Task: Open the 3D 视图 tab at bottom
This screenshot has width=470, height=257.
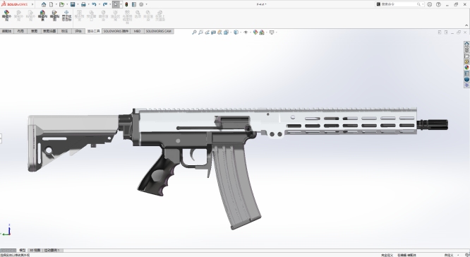Action: tap(35, 250)
